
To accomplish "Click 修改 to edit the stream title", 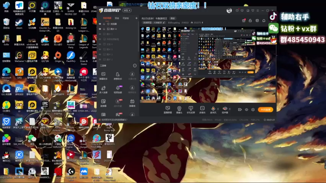I will coord(172,18).
